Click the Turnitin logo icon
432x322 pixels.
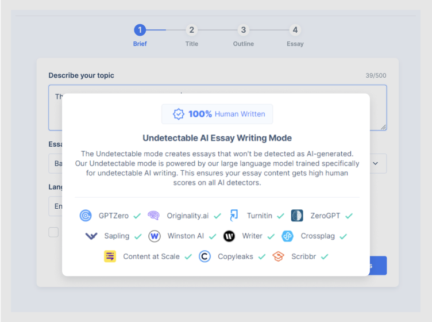tap(234, 215)
